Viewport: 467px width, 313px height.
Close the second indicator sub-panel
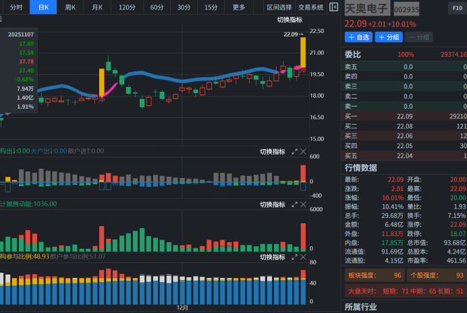coord(303,204)
